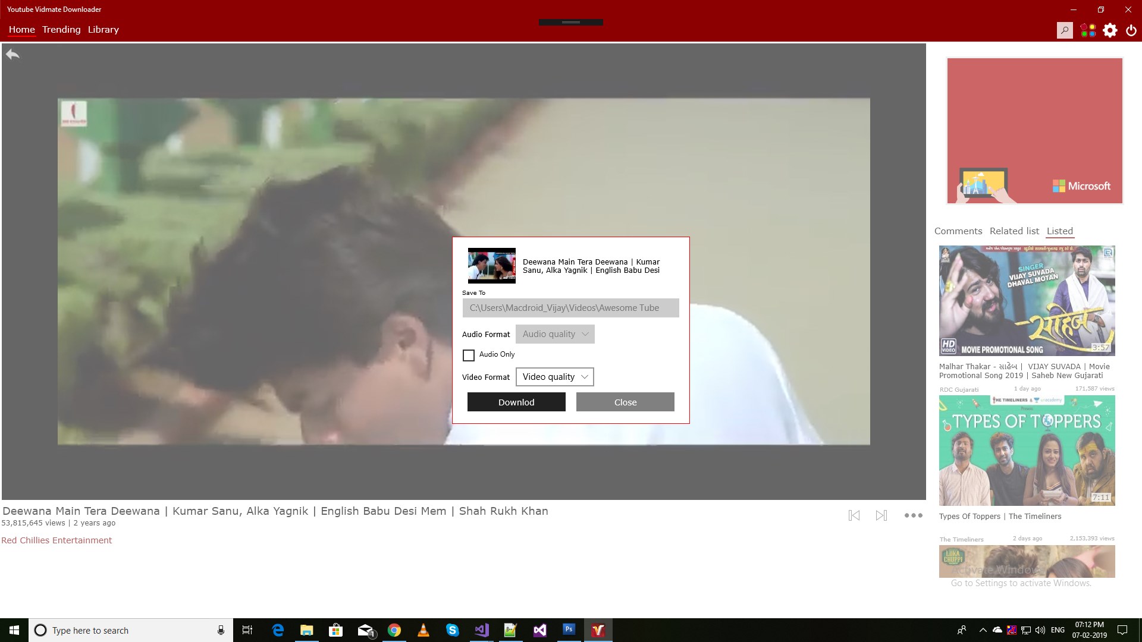The height and width of the screenshot is (642, 1142).
Task: Switch to the Trending tab
Action: [x=61, y=30]
